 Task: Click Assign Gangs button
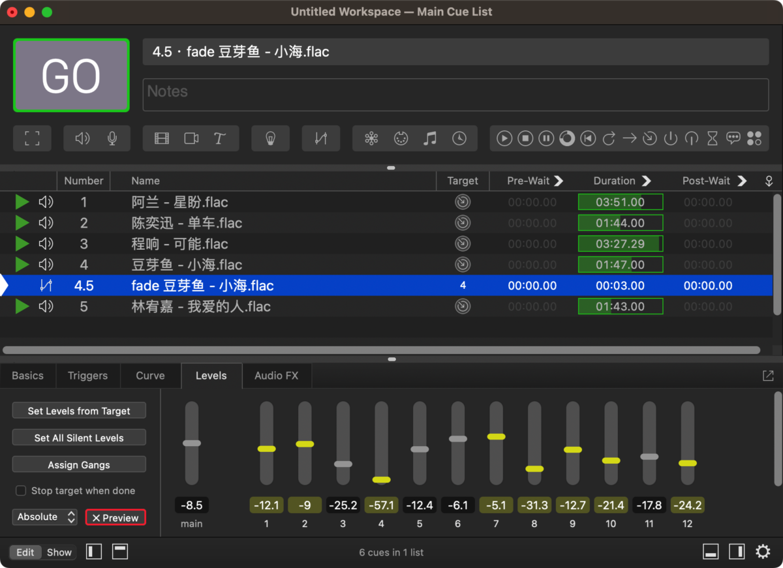pos(79,465)
